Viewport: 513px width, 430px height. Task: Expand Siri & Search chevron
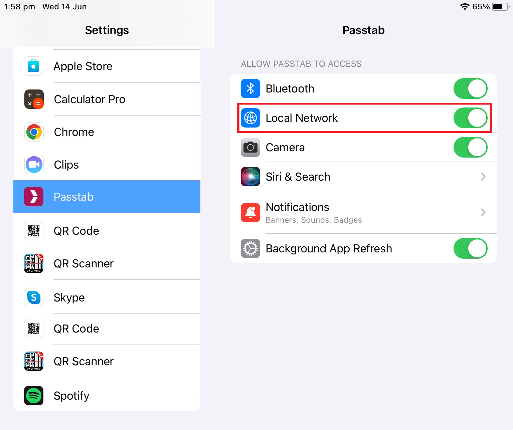(x=483, y=177)
